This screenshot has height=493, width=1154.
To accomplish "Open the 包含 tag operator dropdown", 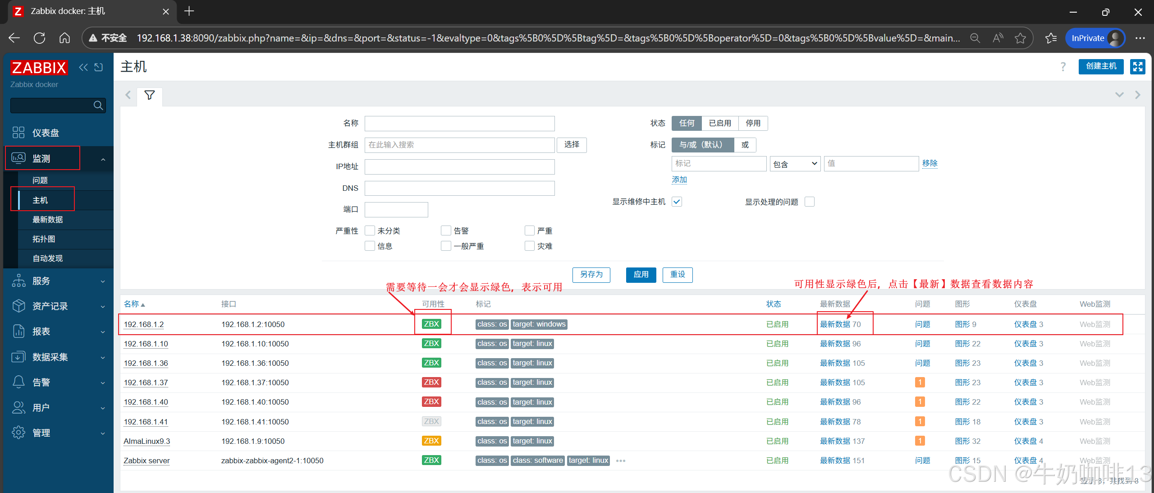I will tap(795, 164).
